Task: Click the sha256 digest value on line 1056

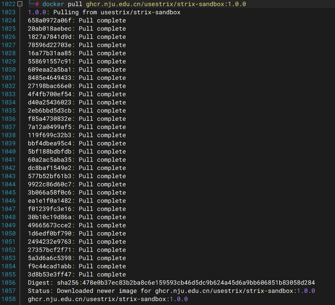Action: [186, 283]
